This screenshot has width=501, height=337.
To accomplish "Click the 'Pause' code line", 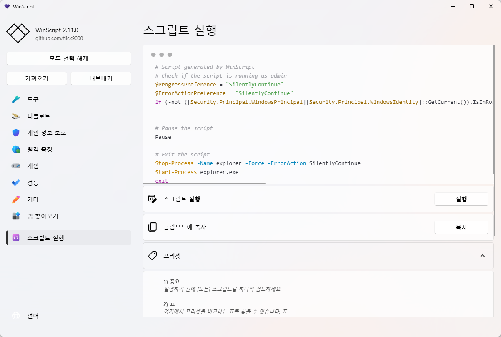I will pyautogui.click(x=163, y=137).
